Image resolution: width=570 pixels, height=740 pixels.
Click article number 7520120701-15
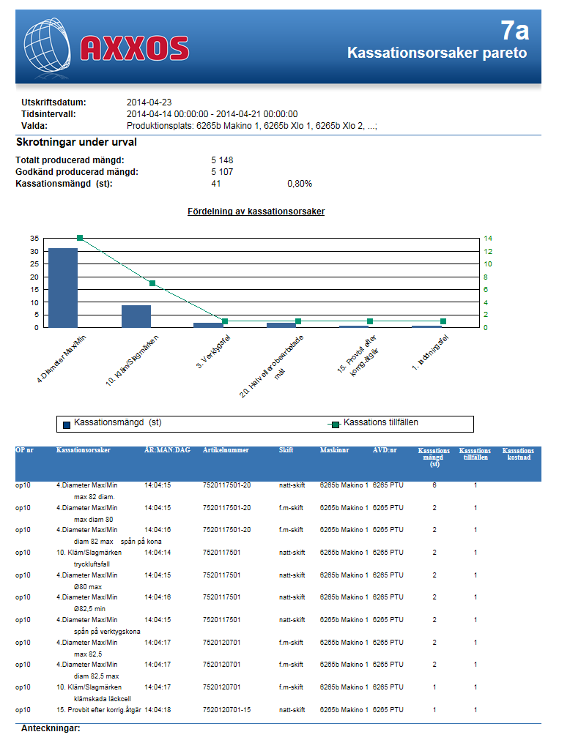[x=226, y=710]
